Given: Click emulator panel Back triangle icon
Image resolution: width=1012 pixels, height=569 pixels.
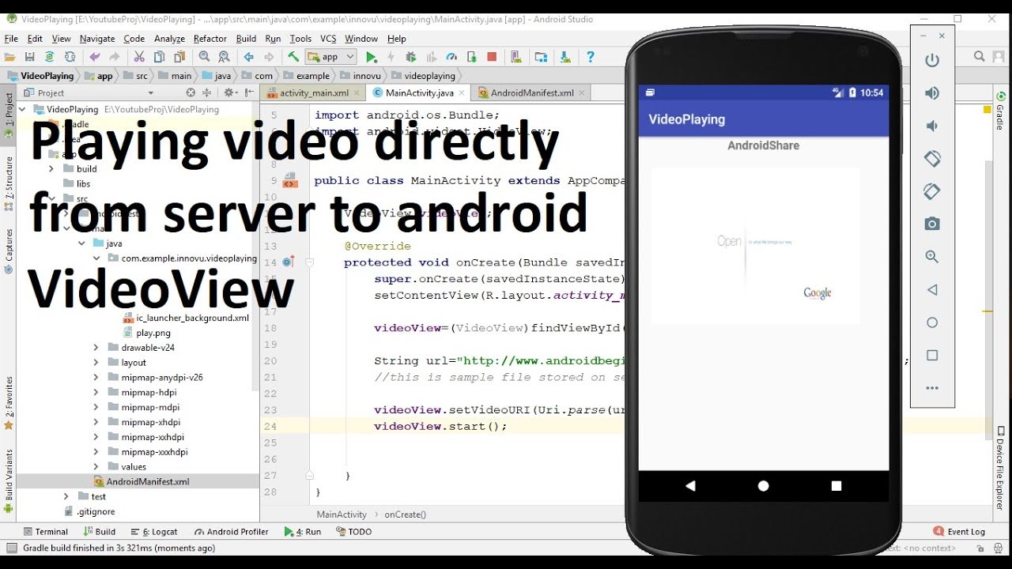Looking at the screenshot, I should pos(932,290).
